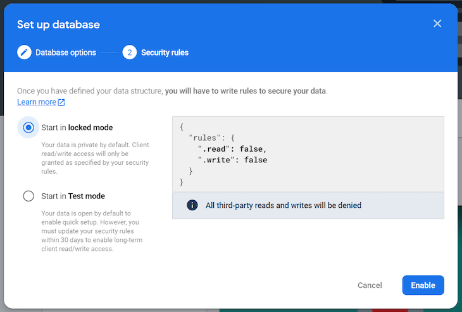Click the 'Set up database' dialog title
This screenshot has height=312, width=462.
(58, 25)
